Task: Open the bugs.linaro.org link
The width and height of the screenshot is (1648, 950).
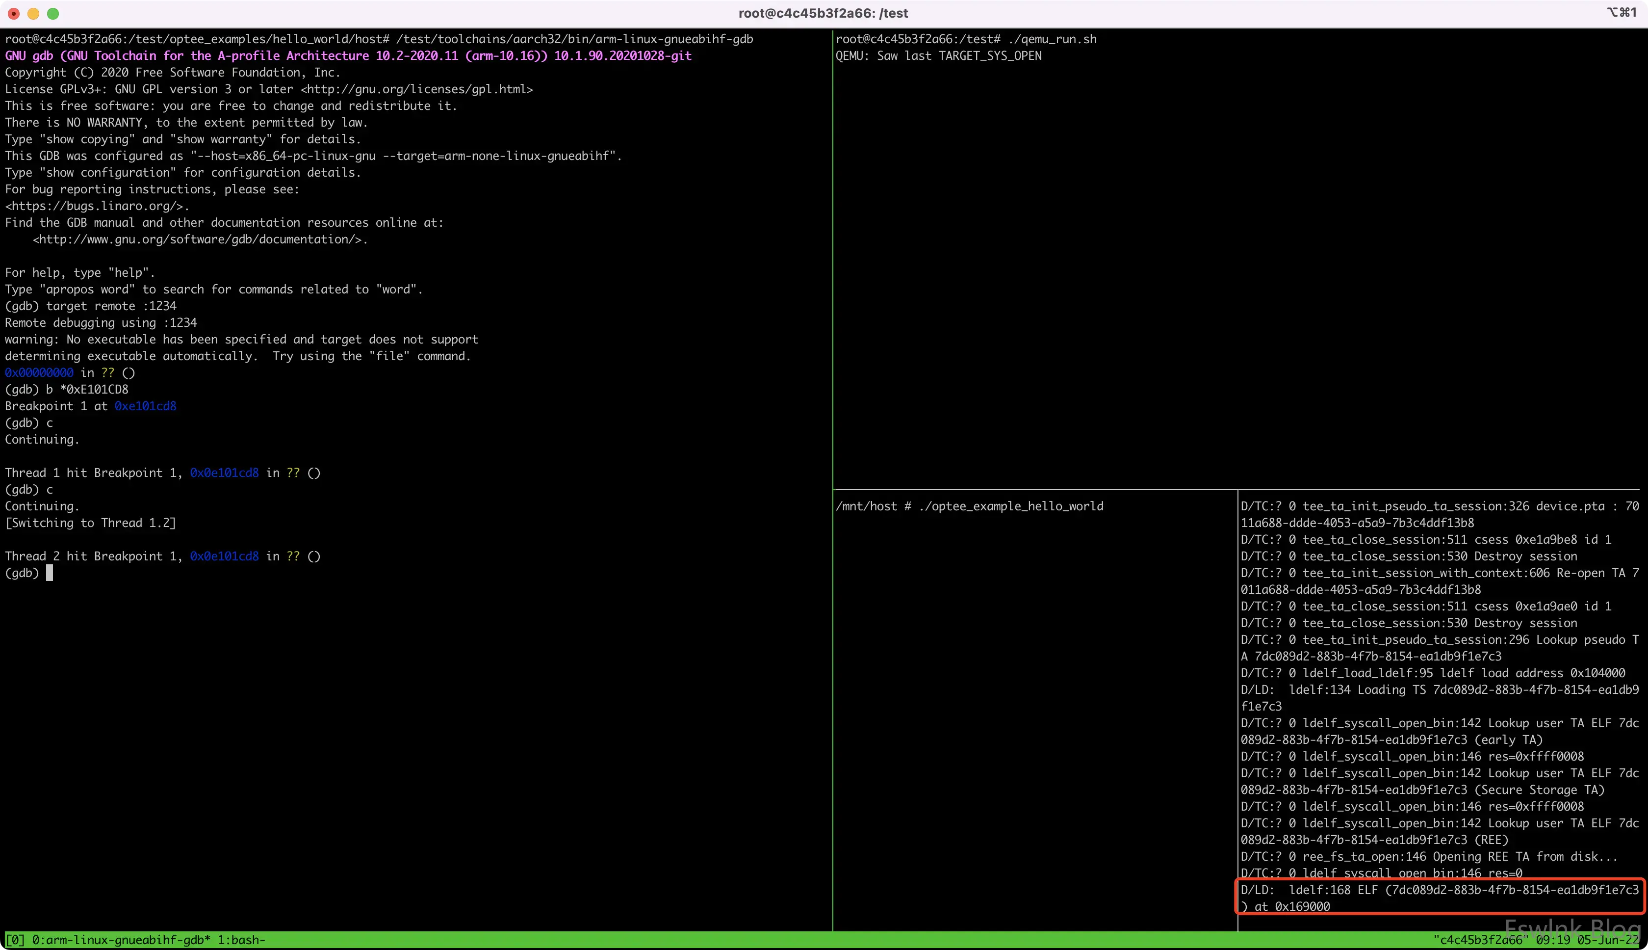Action: pyautogui.click(x=95, y=206)
